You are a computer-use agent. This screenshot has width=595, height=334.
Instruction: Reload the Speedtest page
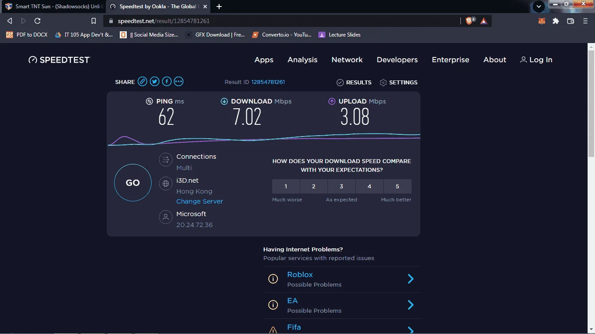tap(37, 21)
